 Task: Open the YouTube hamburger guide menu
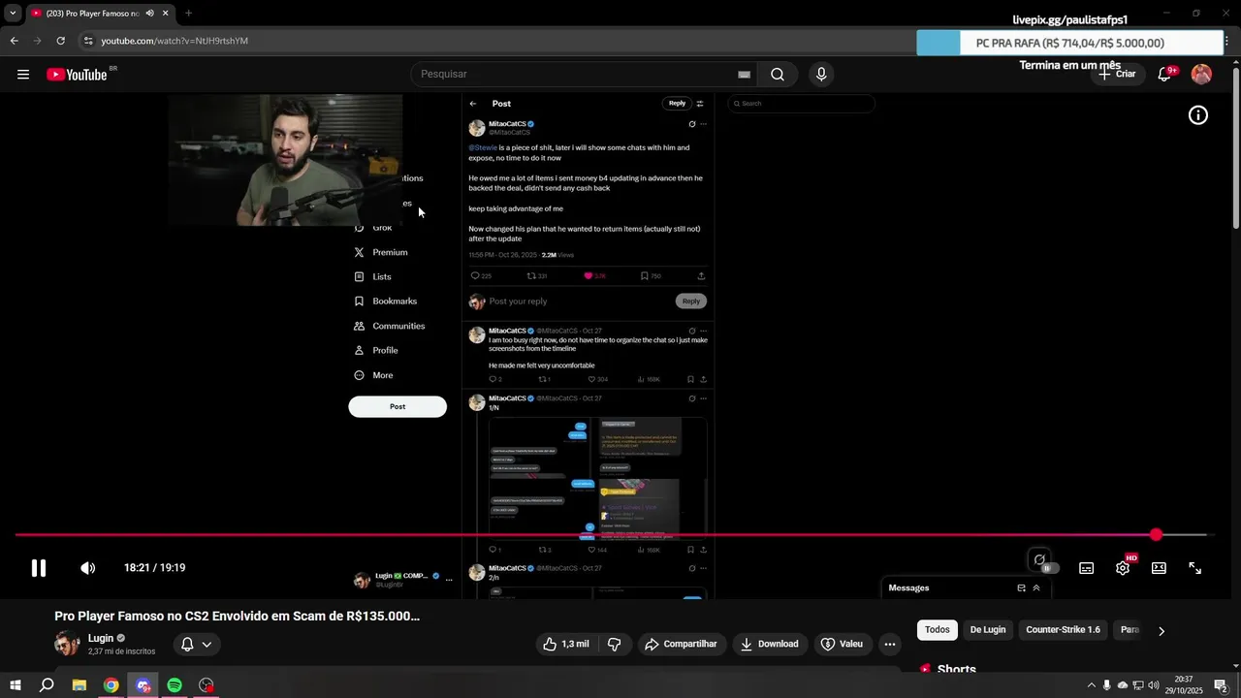tap(23, 75)
